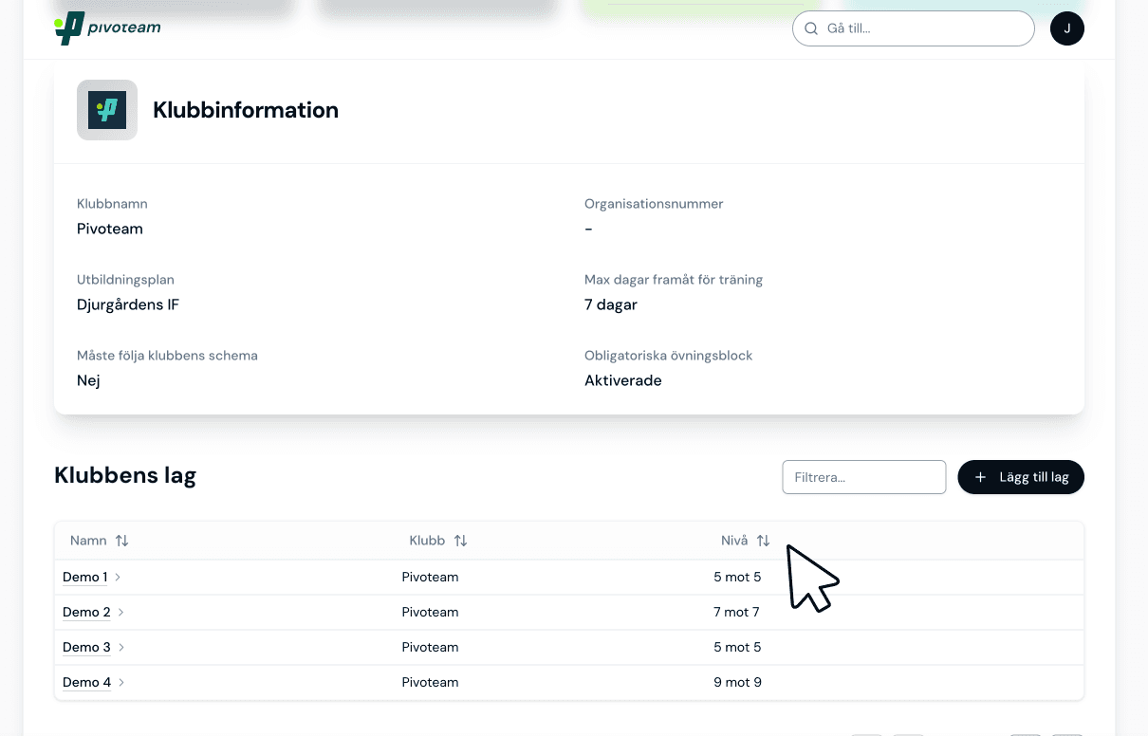Select the Klubbnamn value Pivoteam
1148x736 pixels.
pyautogui.click(x=110, y=229)
